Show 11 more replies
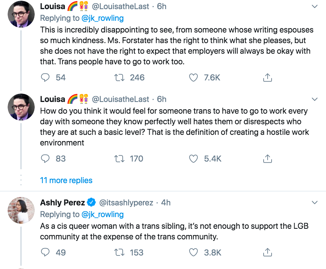Viewport: 326px width, 269px height. pos(66,180)
